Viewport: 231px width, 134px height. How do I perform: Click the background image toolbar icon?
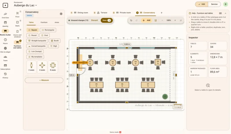point(156,20)
